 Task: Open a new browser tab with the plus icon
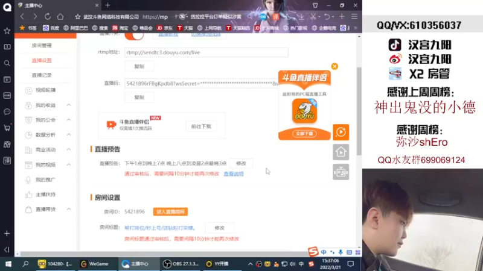107,5
